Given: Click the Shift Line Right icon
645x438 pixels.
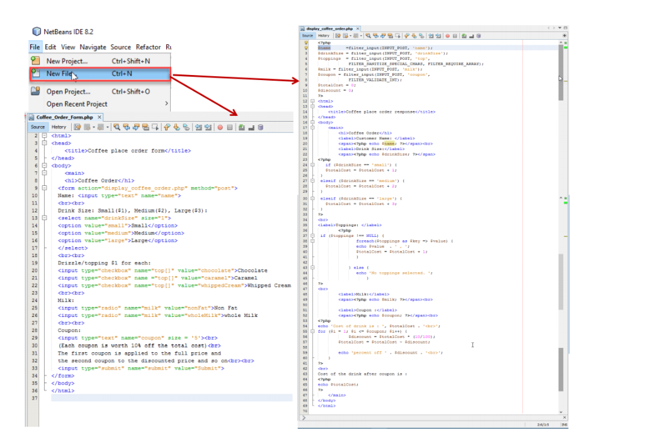Looking at the screenshot, I should tap(208, 127).
